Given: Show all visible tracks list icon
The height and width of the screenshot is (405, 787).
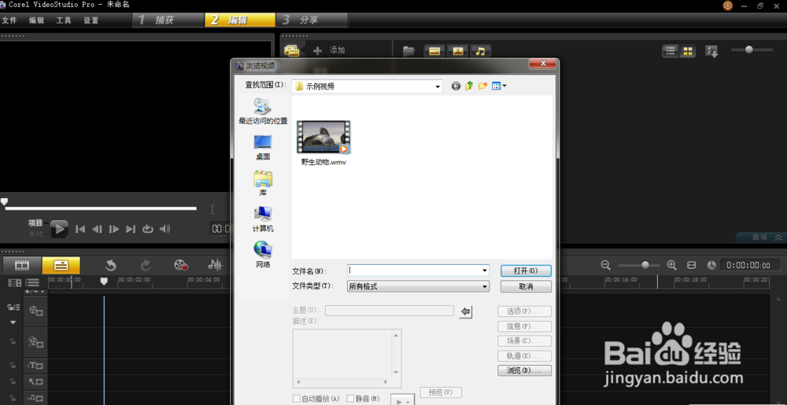Looking at the screenshot, I should [x=32, y=282].
